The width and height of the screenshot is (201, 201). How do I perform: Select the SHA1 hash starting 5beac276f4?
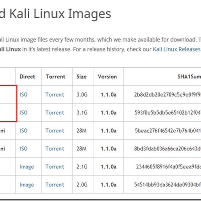[x=168, y=131]
